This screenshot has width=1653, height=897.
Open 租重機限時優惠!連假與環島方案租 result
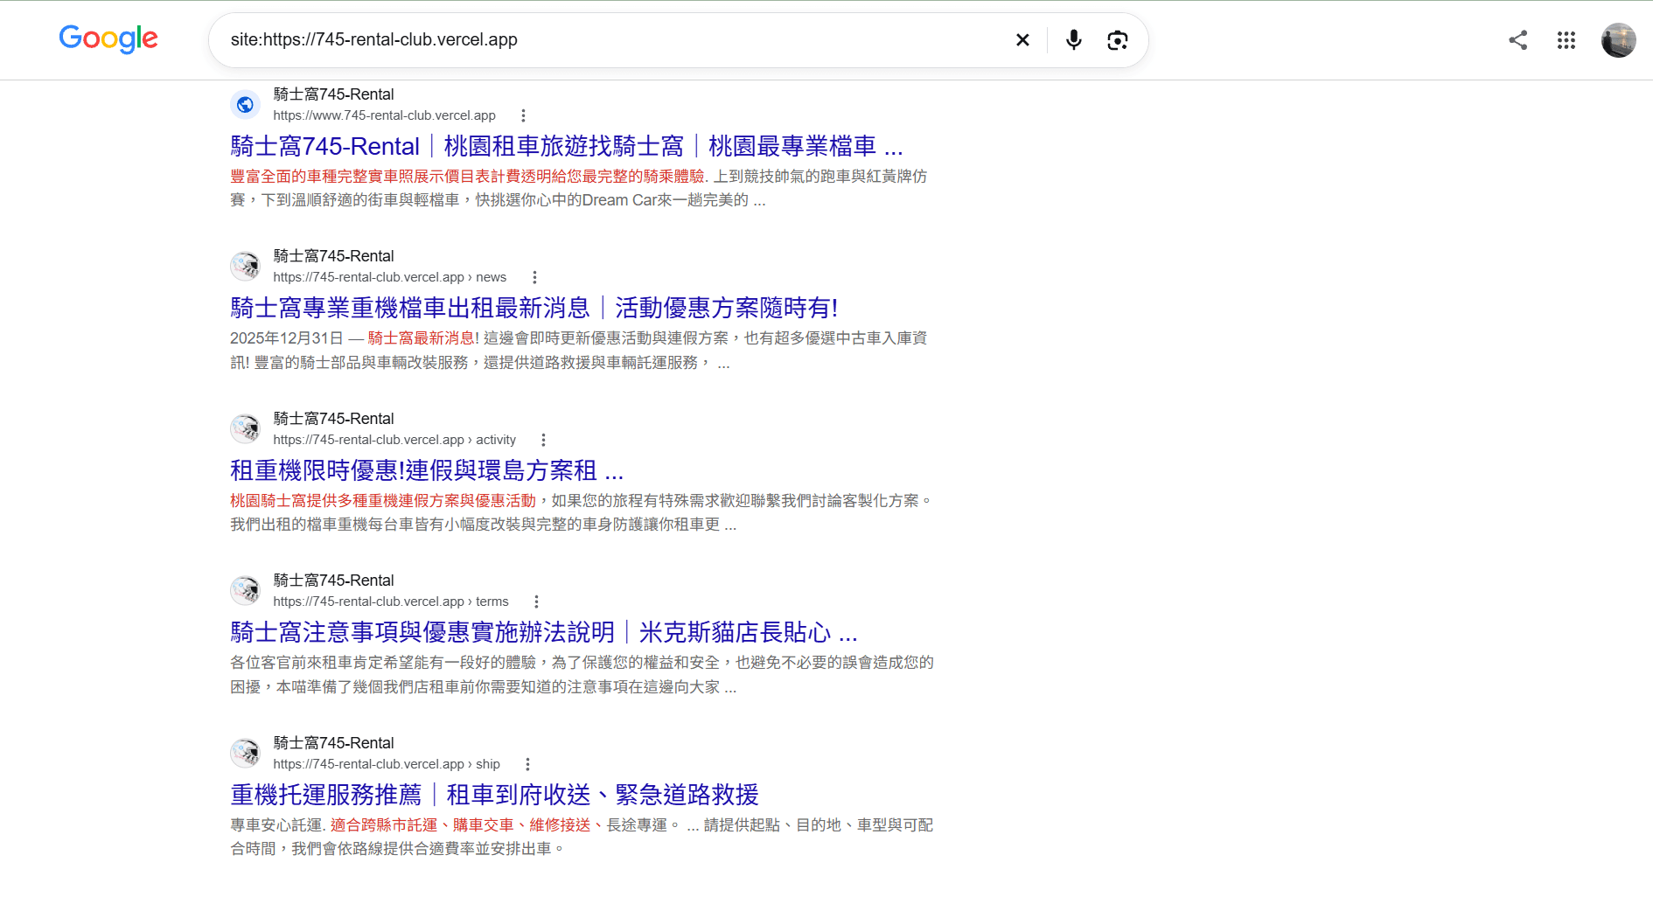click(x=427, y=470)
